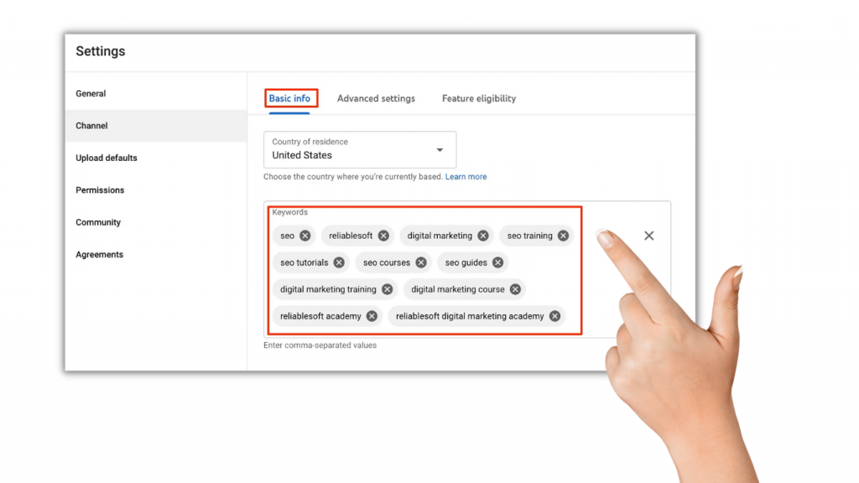This screenshot has width=859, height=483.
Task: Open the Permissions section
Action: pyautogui.click(x=156, y=190)
